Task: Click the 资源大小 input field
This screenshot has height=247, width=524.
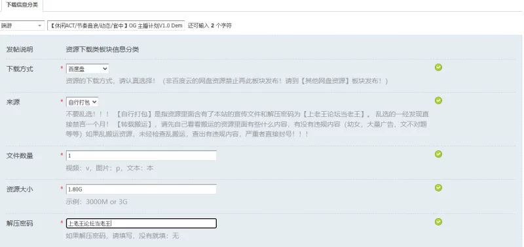Action: [141, 189]
